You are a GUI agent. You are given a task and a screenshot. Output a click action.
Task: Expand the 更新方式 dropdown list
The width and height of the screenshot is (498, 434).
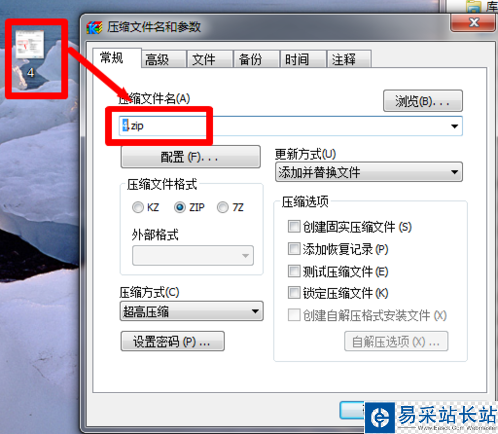(369, 172)
